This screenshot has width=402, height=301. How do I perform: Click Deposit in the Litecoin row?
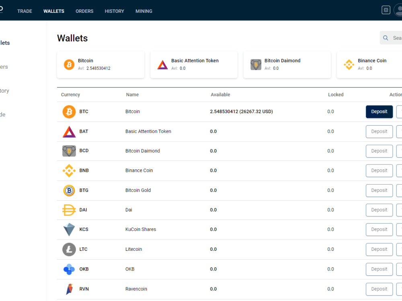[379, 249]
